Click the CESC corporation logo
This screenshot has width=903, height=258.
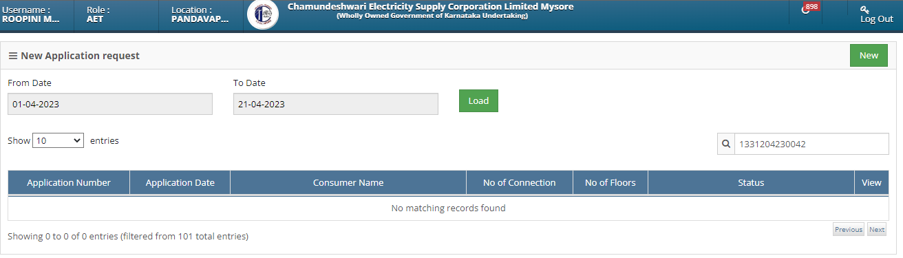pos(263,15)
